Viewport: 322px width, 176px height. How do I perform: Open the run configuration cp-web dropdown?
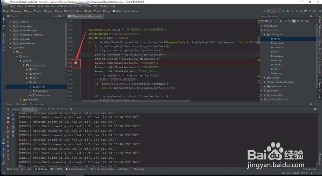point(274,11)
